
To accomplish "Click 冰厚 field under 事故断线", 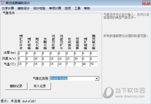I will click(78, 54).
